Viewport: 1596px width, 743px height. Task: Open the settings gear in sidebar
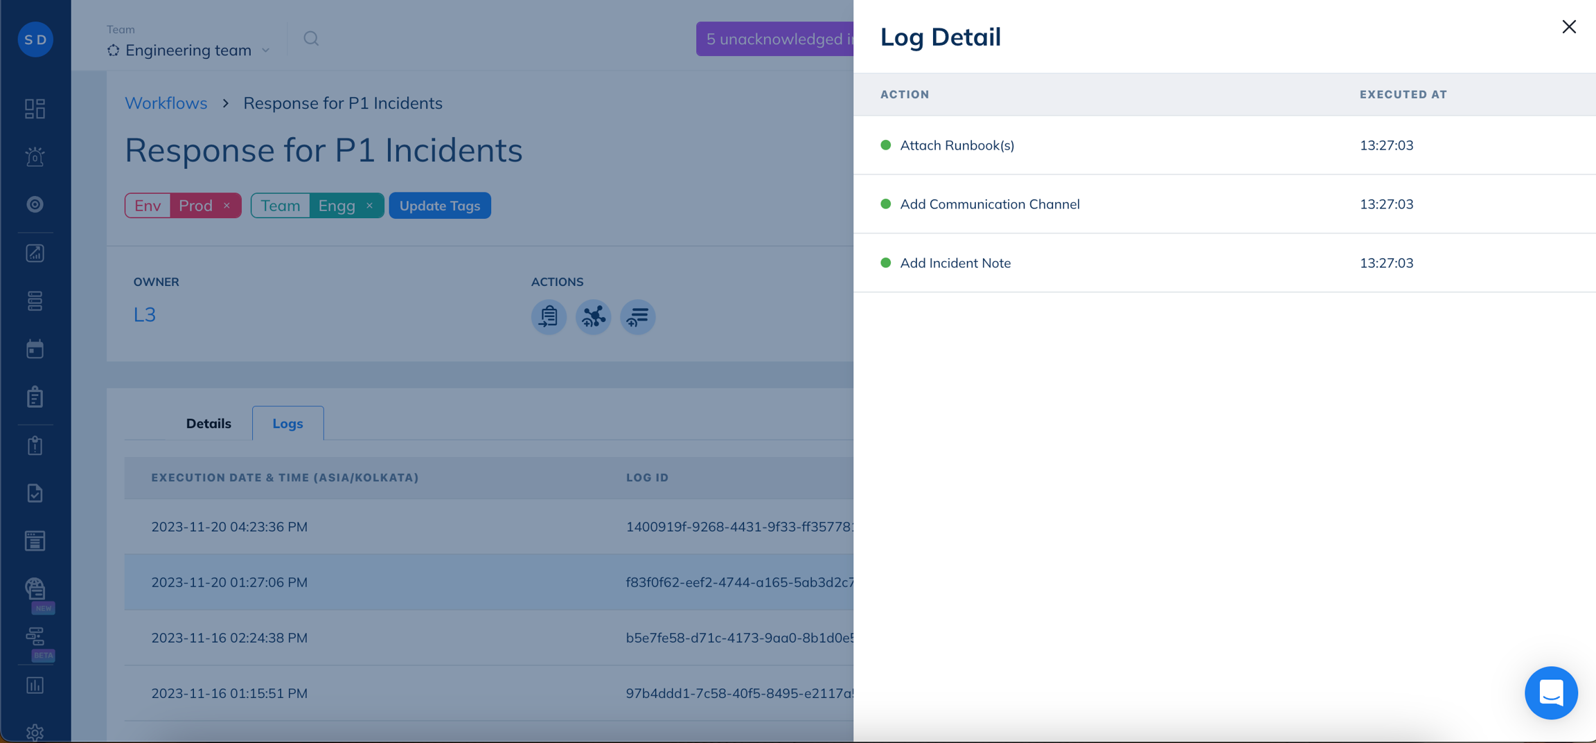[35, 733]
